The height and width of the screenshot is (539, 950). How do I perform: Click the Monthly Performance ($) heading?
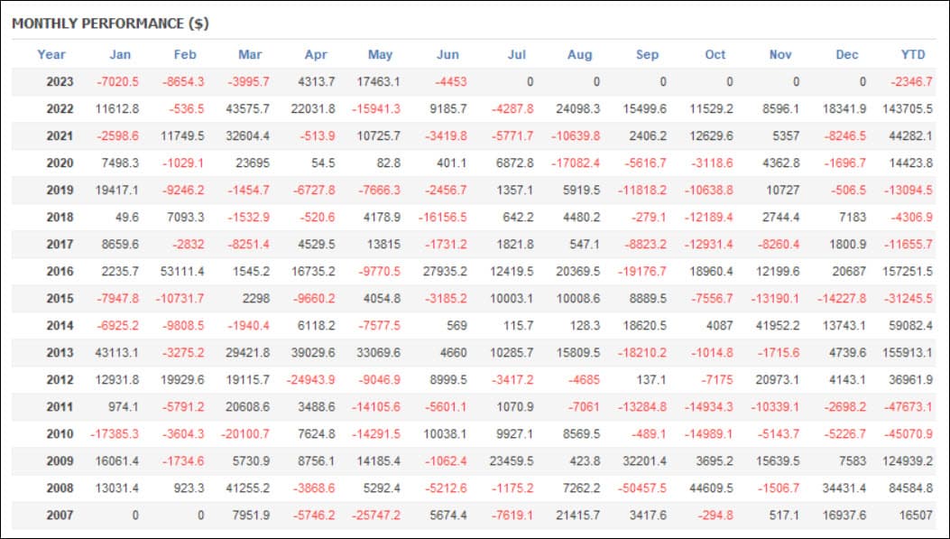coord(110,23)
